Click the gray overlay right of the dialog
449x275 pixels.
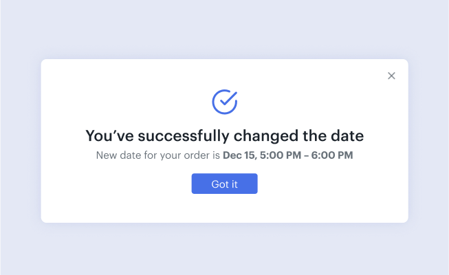[x=428, y=140]
